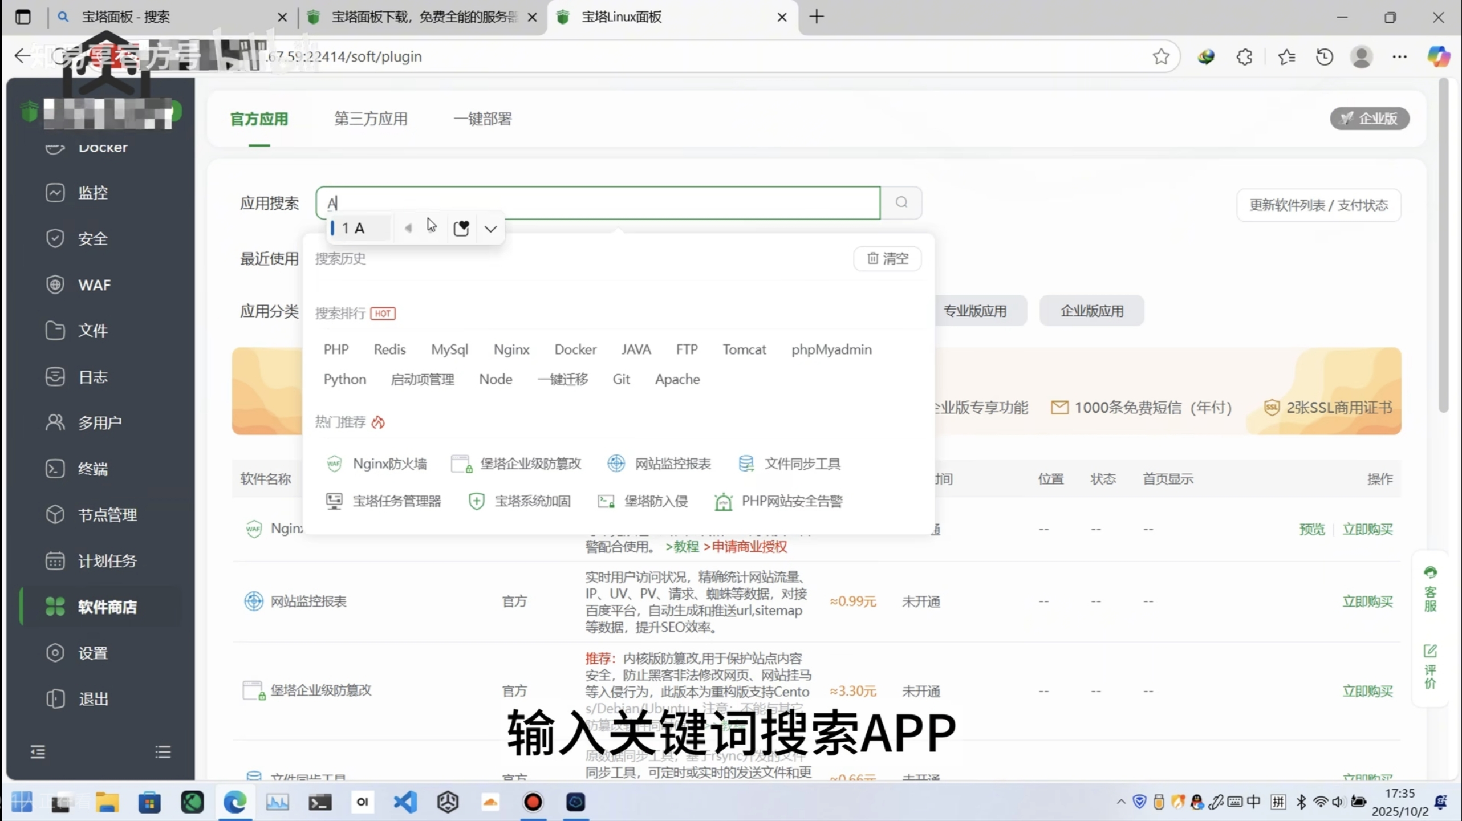Click the 清空 clear history button
This screenshot has height=821, width=1462.
click(887, 258)
